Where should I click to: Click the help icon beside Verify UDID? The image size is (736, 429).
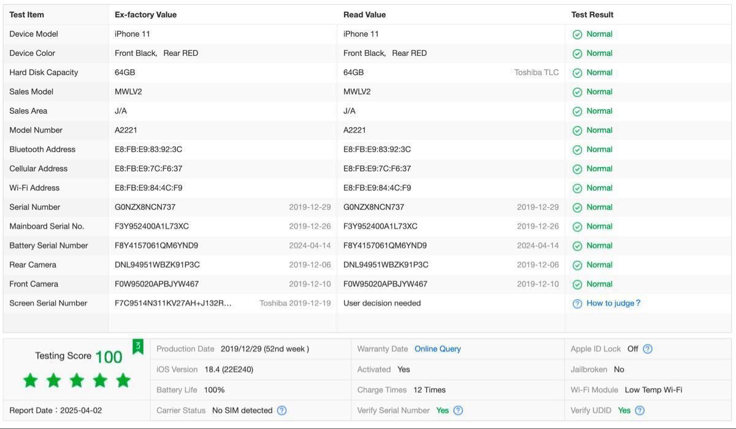[x=640, y=411]
